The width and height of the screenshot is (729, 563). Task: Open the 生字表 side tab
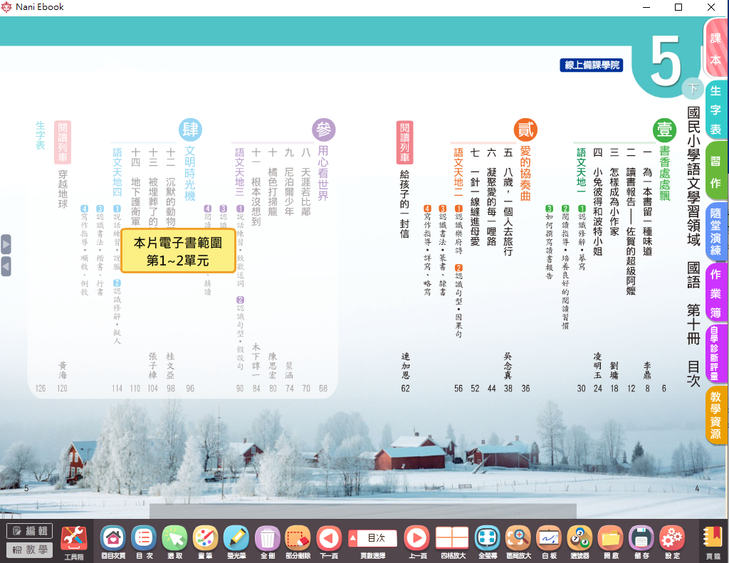click(x=715, y=110)
